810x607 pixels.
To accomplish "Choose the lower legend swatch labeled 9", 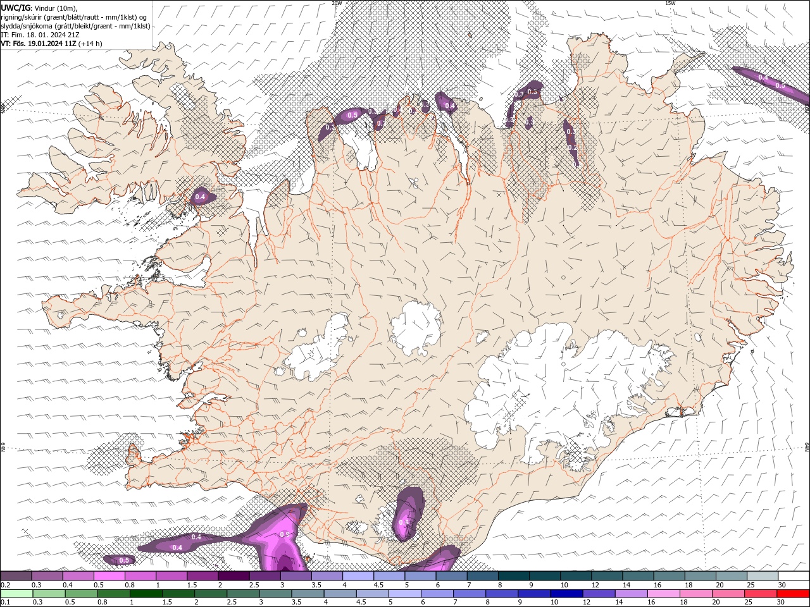I will (533, 594).
